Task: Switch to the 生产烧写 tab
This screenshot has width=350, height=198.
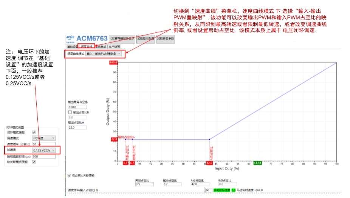Action: pyautogui.click(x=115, y=47)
